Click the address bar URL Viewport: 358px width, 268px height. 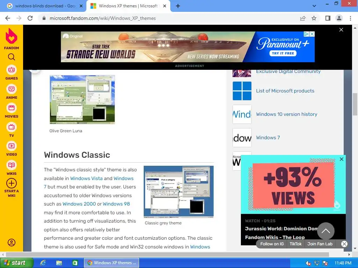[x=103, y=18]
